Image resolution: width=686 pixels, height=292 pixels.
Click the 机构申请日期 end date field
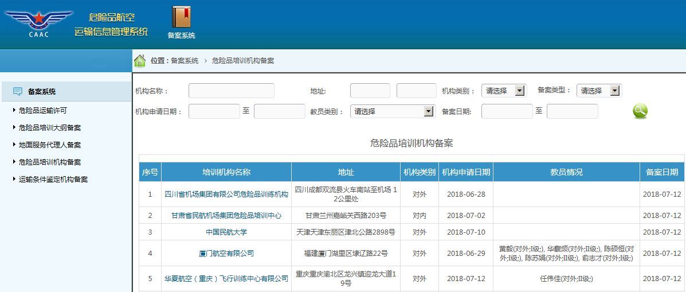click(280, 111)
